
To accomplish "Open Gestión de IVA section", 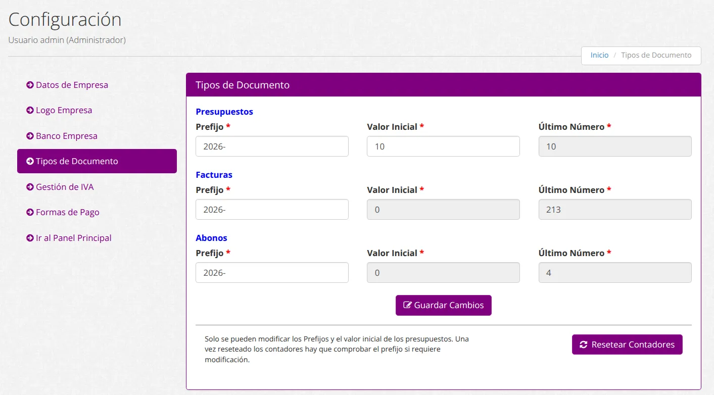I will [x=97, y=187].
